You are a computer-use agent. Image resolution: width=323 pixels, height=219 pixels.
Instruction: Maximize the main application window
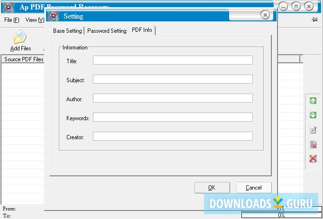pyautogui.click(x=296, y=7)
